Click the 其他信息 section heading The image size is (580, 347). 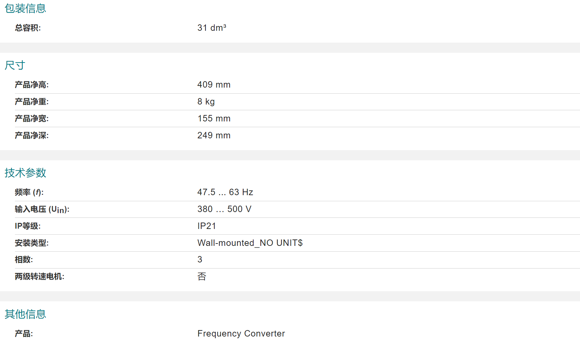(x=25, y=314)
